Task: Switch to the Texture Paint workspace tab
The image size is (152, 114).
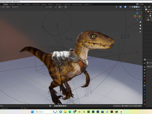Action: [36, 4]
